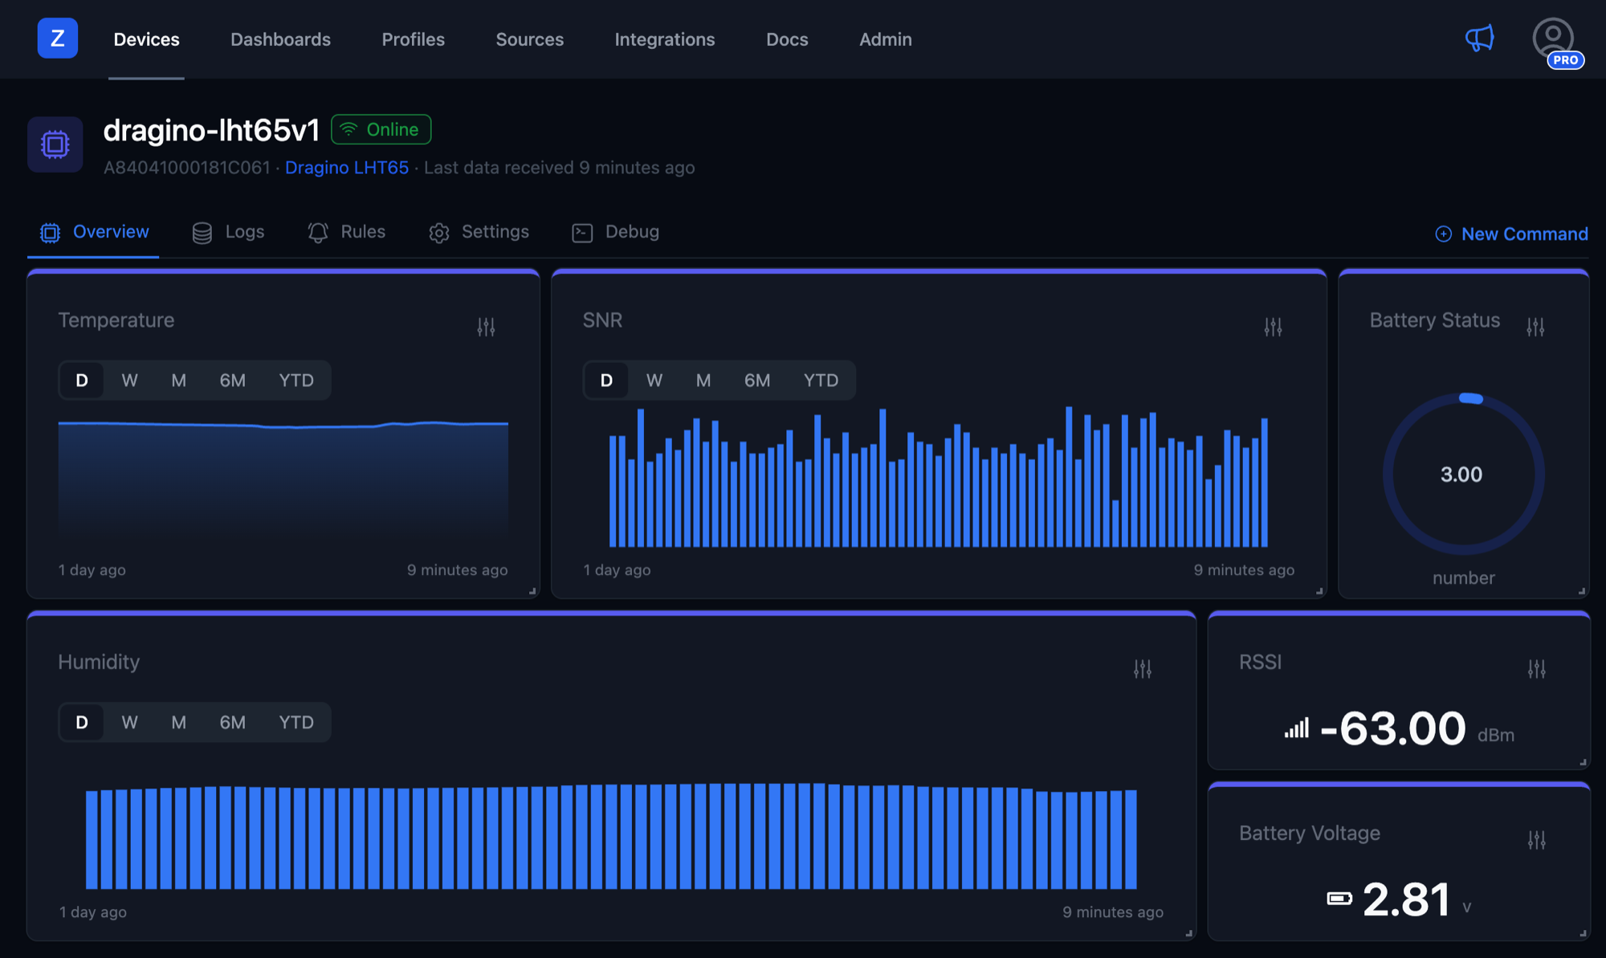Click the resize handle of Humidity widget
The height and width of the screenshot is (958, 1606).
click(x=1189, y=933)
